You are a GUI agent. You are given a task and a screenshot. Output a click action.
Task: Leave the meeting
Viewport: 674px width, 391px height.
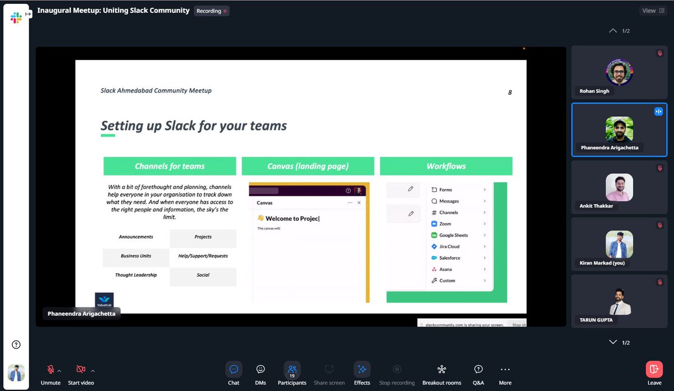[x=654, y=374]
